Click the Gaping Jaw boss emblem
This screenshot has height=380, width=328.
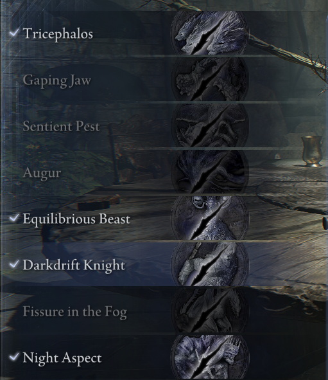pos(209,79)
